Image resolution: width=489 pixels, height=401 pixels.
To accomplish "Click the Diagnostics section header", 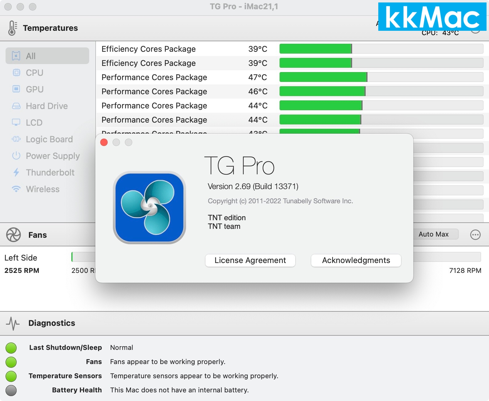I will click(x=52, y=323).
